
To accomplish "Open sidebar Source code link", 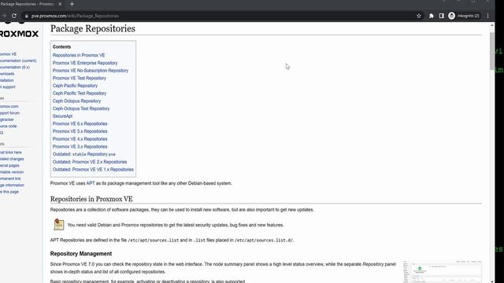I will click(x=9, y=126).
